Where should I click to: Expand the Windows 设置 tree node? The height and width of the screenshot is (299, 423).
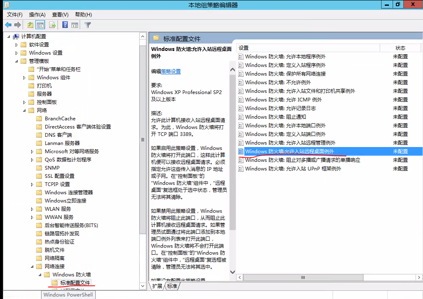(x=16, y=53)
